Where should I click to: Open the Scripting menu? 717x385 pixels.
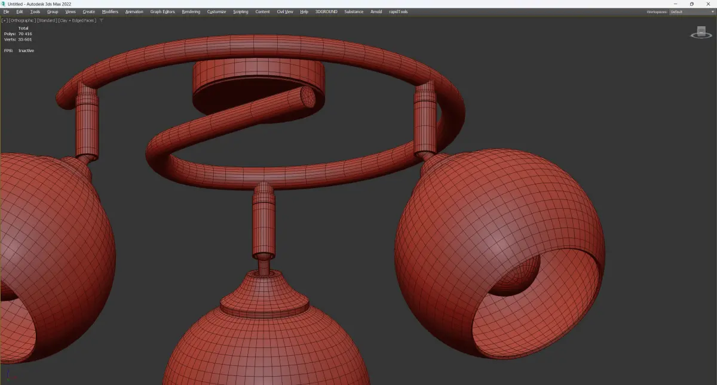[x=241, y=11]
